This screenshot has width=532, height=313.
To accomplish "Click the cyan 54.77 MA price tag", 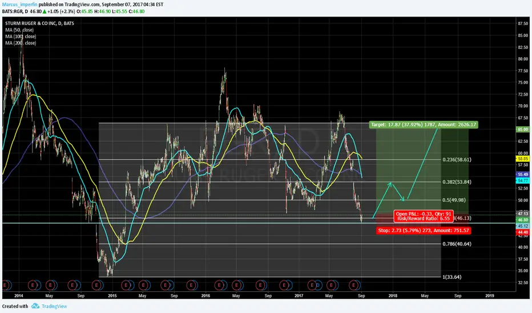I will coord(523,181).
